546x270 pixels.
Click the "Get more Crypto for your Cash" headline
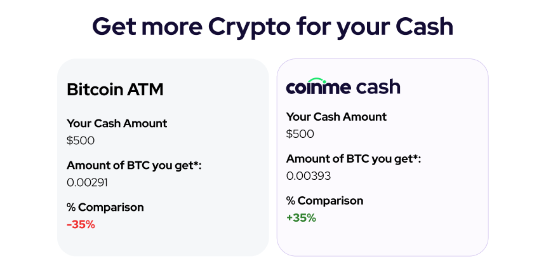pos(273,27)
